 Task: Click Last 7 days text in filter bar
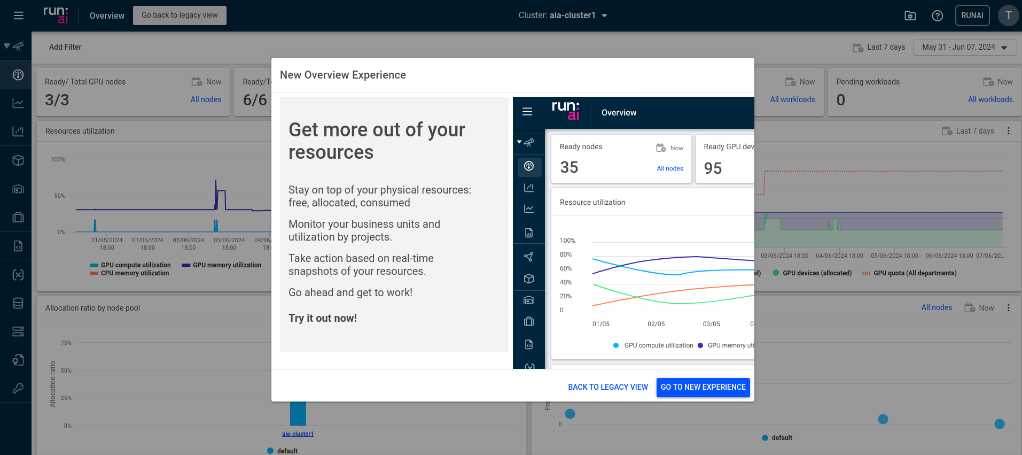tap(886, 47)
